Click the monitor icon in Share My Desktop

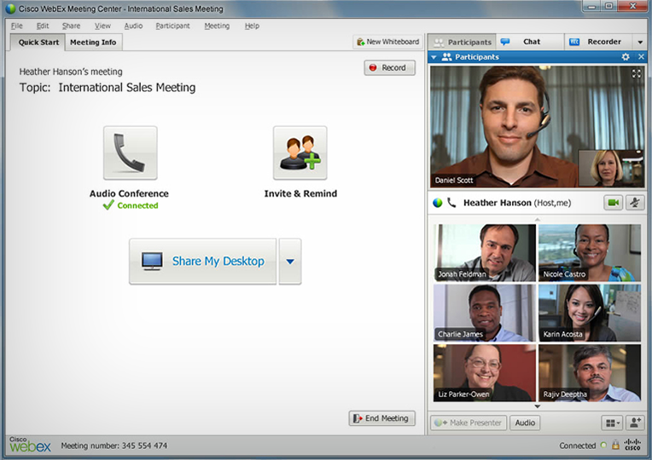152,262
